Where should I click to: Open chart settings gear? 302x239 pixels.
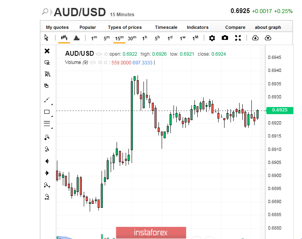(212, 38)
